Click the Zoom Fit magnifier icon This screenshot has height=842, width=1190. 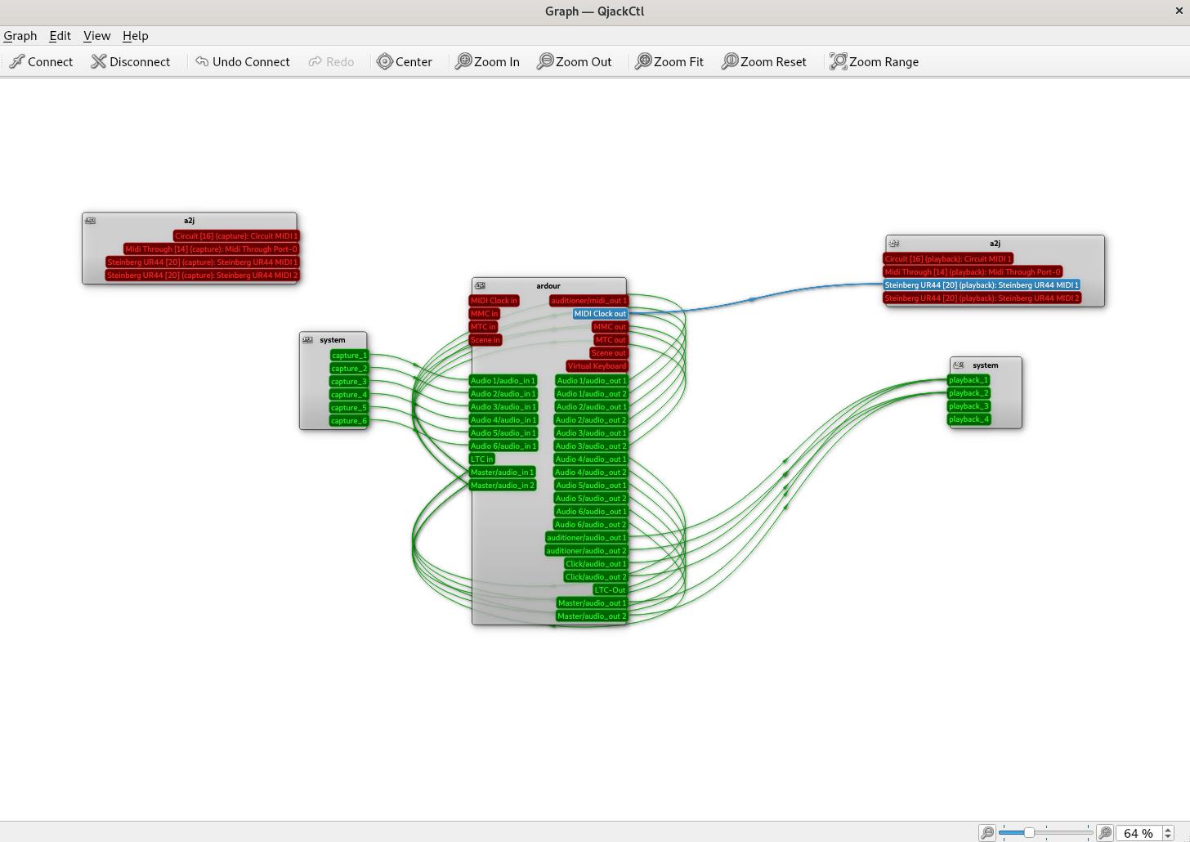click(643, 61)
